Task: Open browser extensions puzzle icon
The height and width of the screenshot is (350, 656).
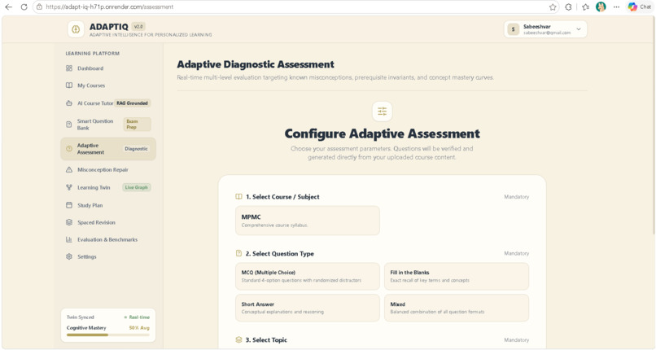Action: click(568, 7)
